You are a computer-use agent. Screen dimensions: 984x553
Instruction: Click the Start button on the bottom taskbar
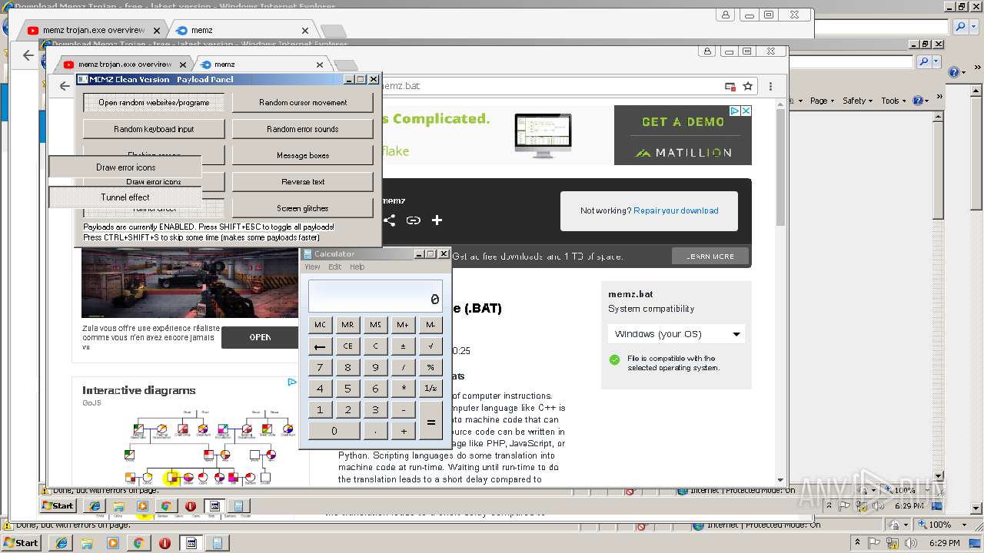point(22,543)
